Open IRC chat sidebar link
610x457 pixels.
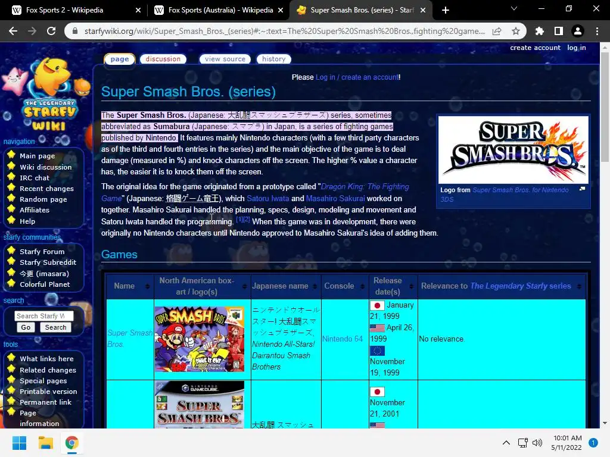coord(35,178)
